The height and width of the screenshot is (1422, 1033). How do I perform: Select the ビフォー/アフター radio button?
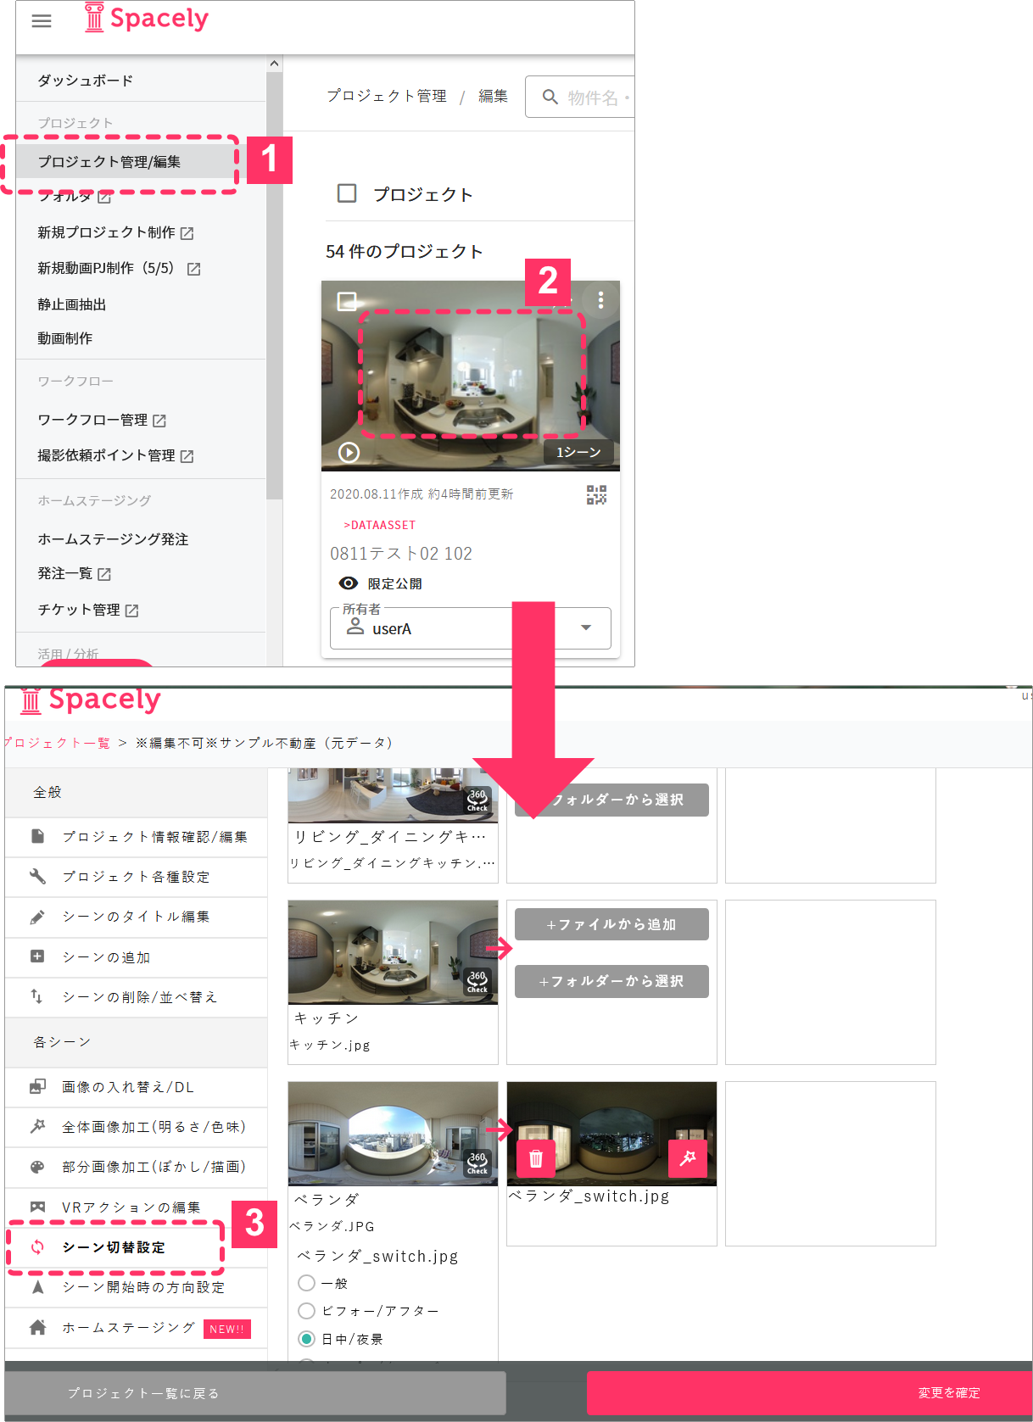click(x=307, y=1311)
